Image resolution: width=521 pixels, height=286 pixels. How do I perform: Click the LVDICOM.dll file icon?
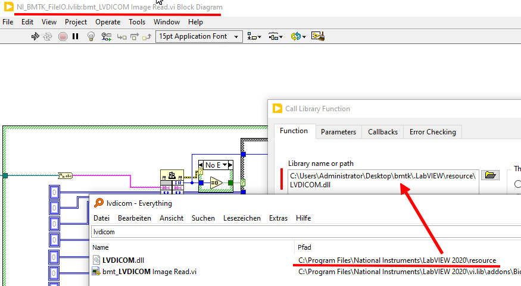click(x=96, y=260)
